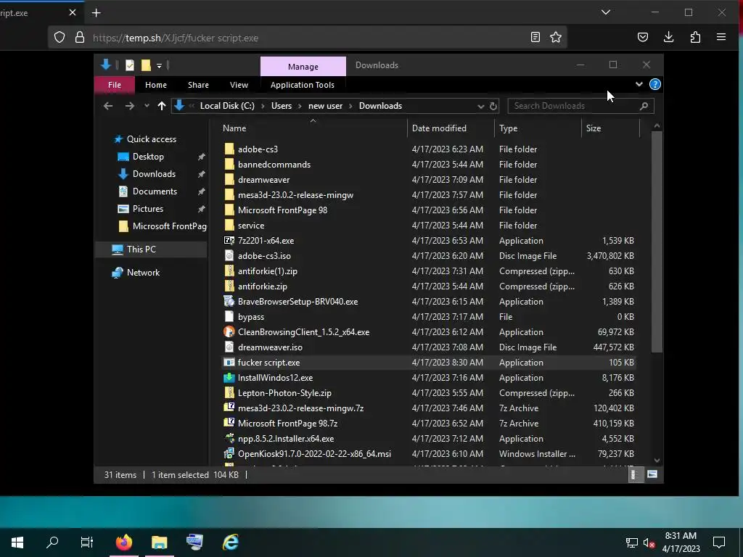
Task: Select Quick access in navigation pane
Action: (152, 139)
